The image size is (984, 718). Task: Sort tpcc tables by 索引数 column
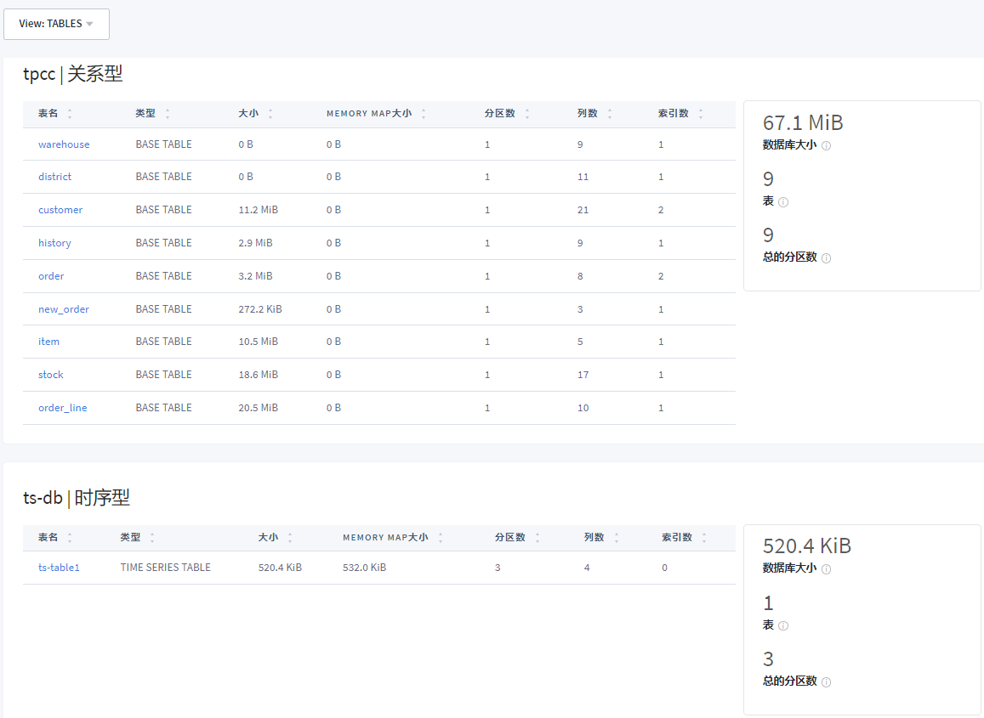(x=701, y=114)
